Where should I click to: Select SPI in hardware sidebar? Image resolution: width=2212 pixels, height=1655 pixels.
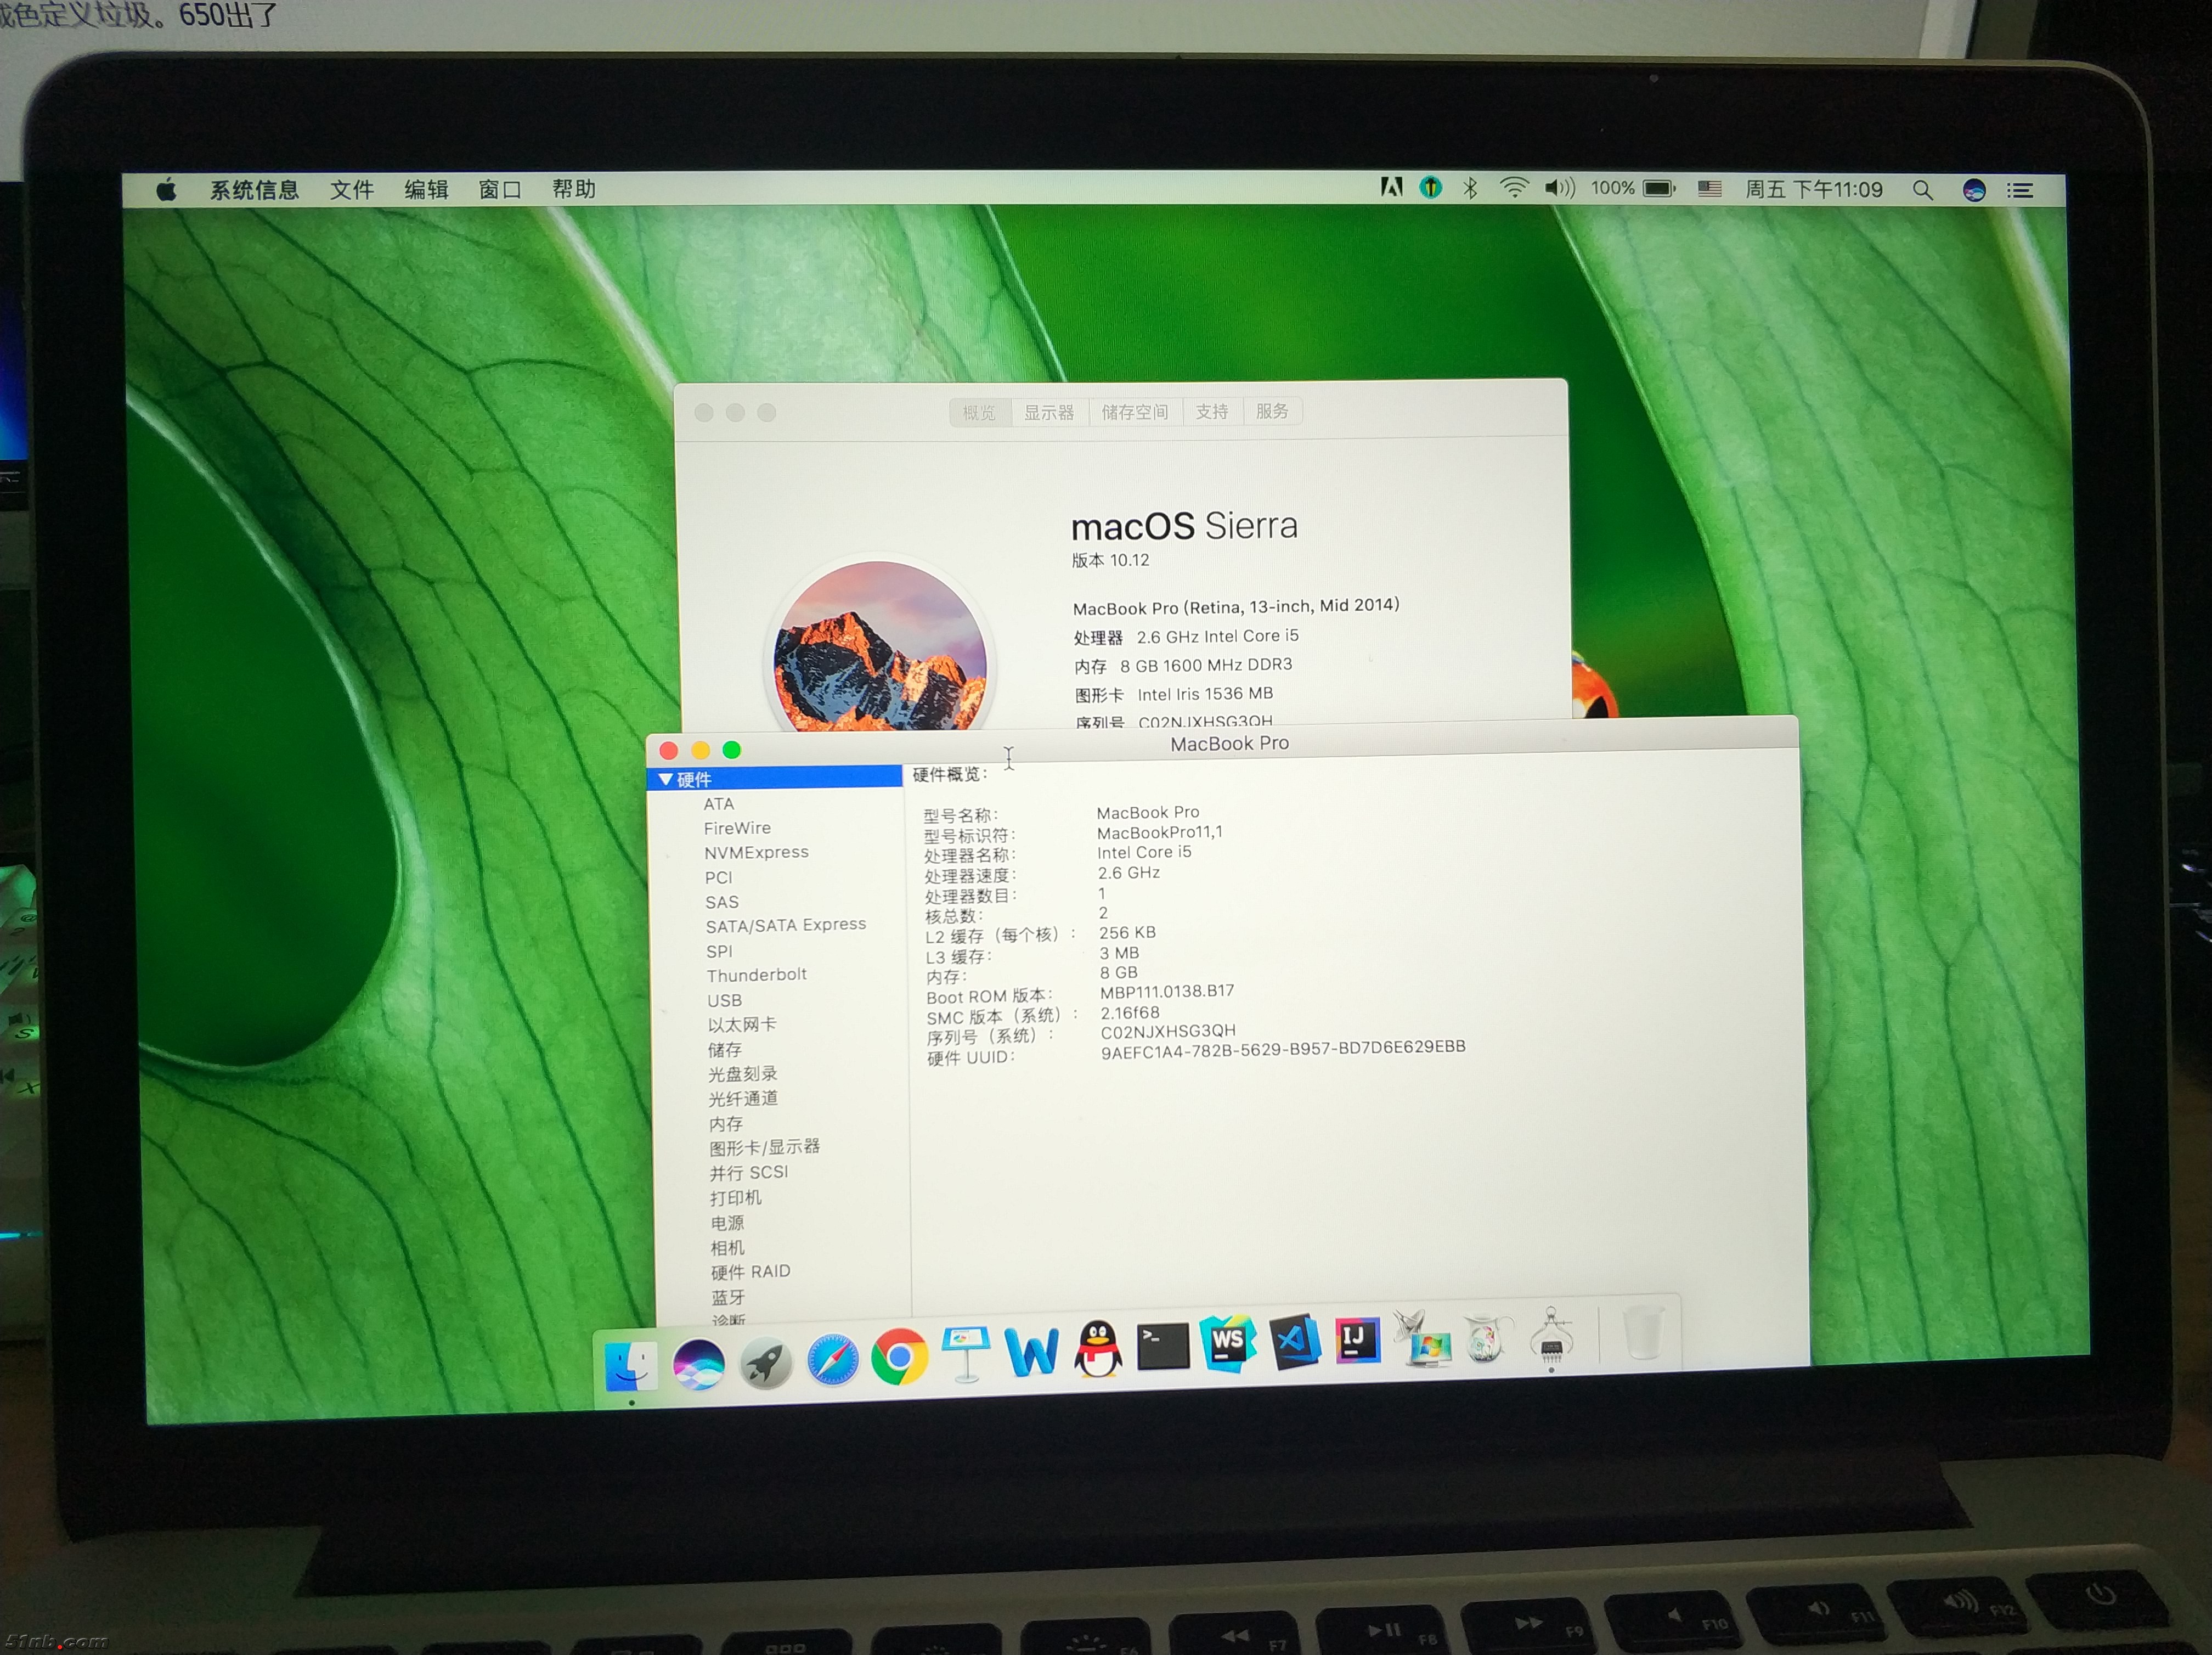point(720,951)
